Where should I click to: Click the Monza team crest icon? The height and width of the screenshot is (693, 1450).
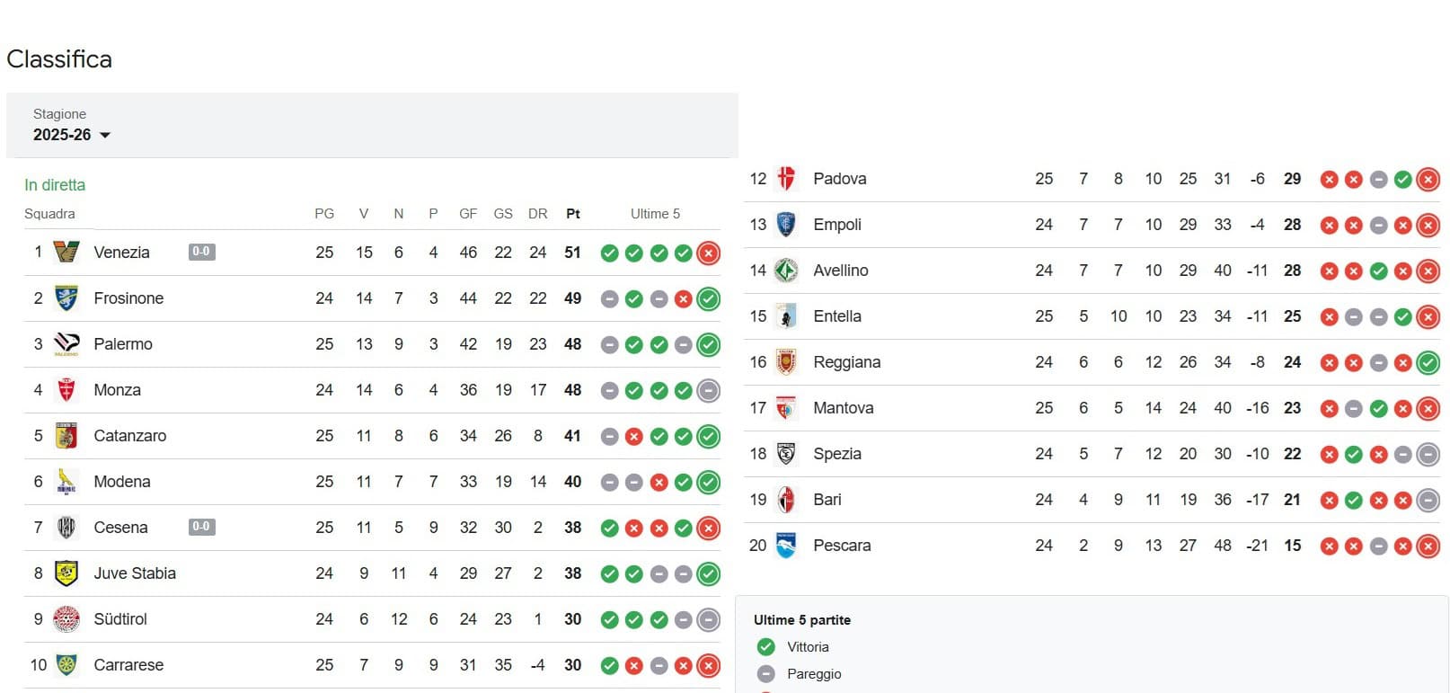(66, 390)
